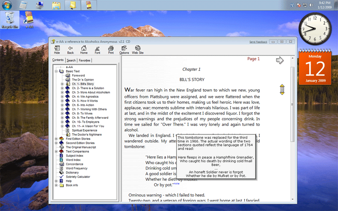
Task: Expand Ch. 5- How It Works node
Action: coord(62,101)
